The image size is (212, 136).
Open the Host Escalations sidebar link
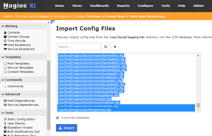(x=19, y=45)
